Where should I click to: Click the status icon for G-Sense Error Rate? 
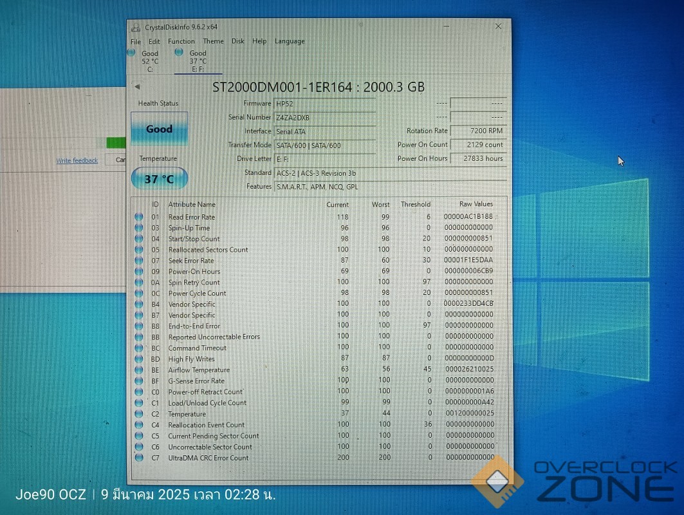click(139, 380)
